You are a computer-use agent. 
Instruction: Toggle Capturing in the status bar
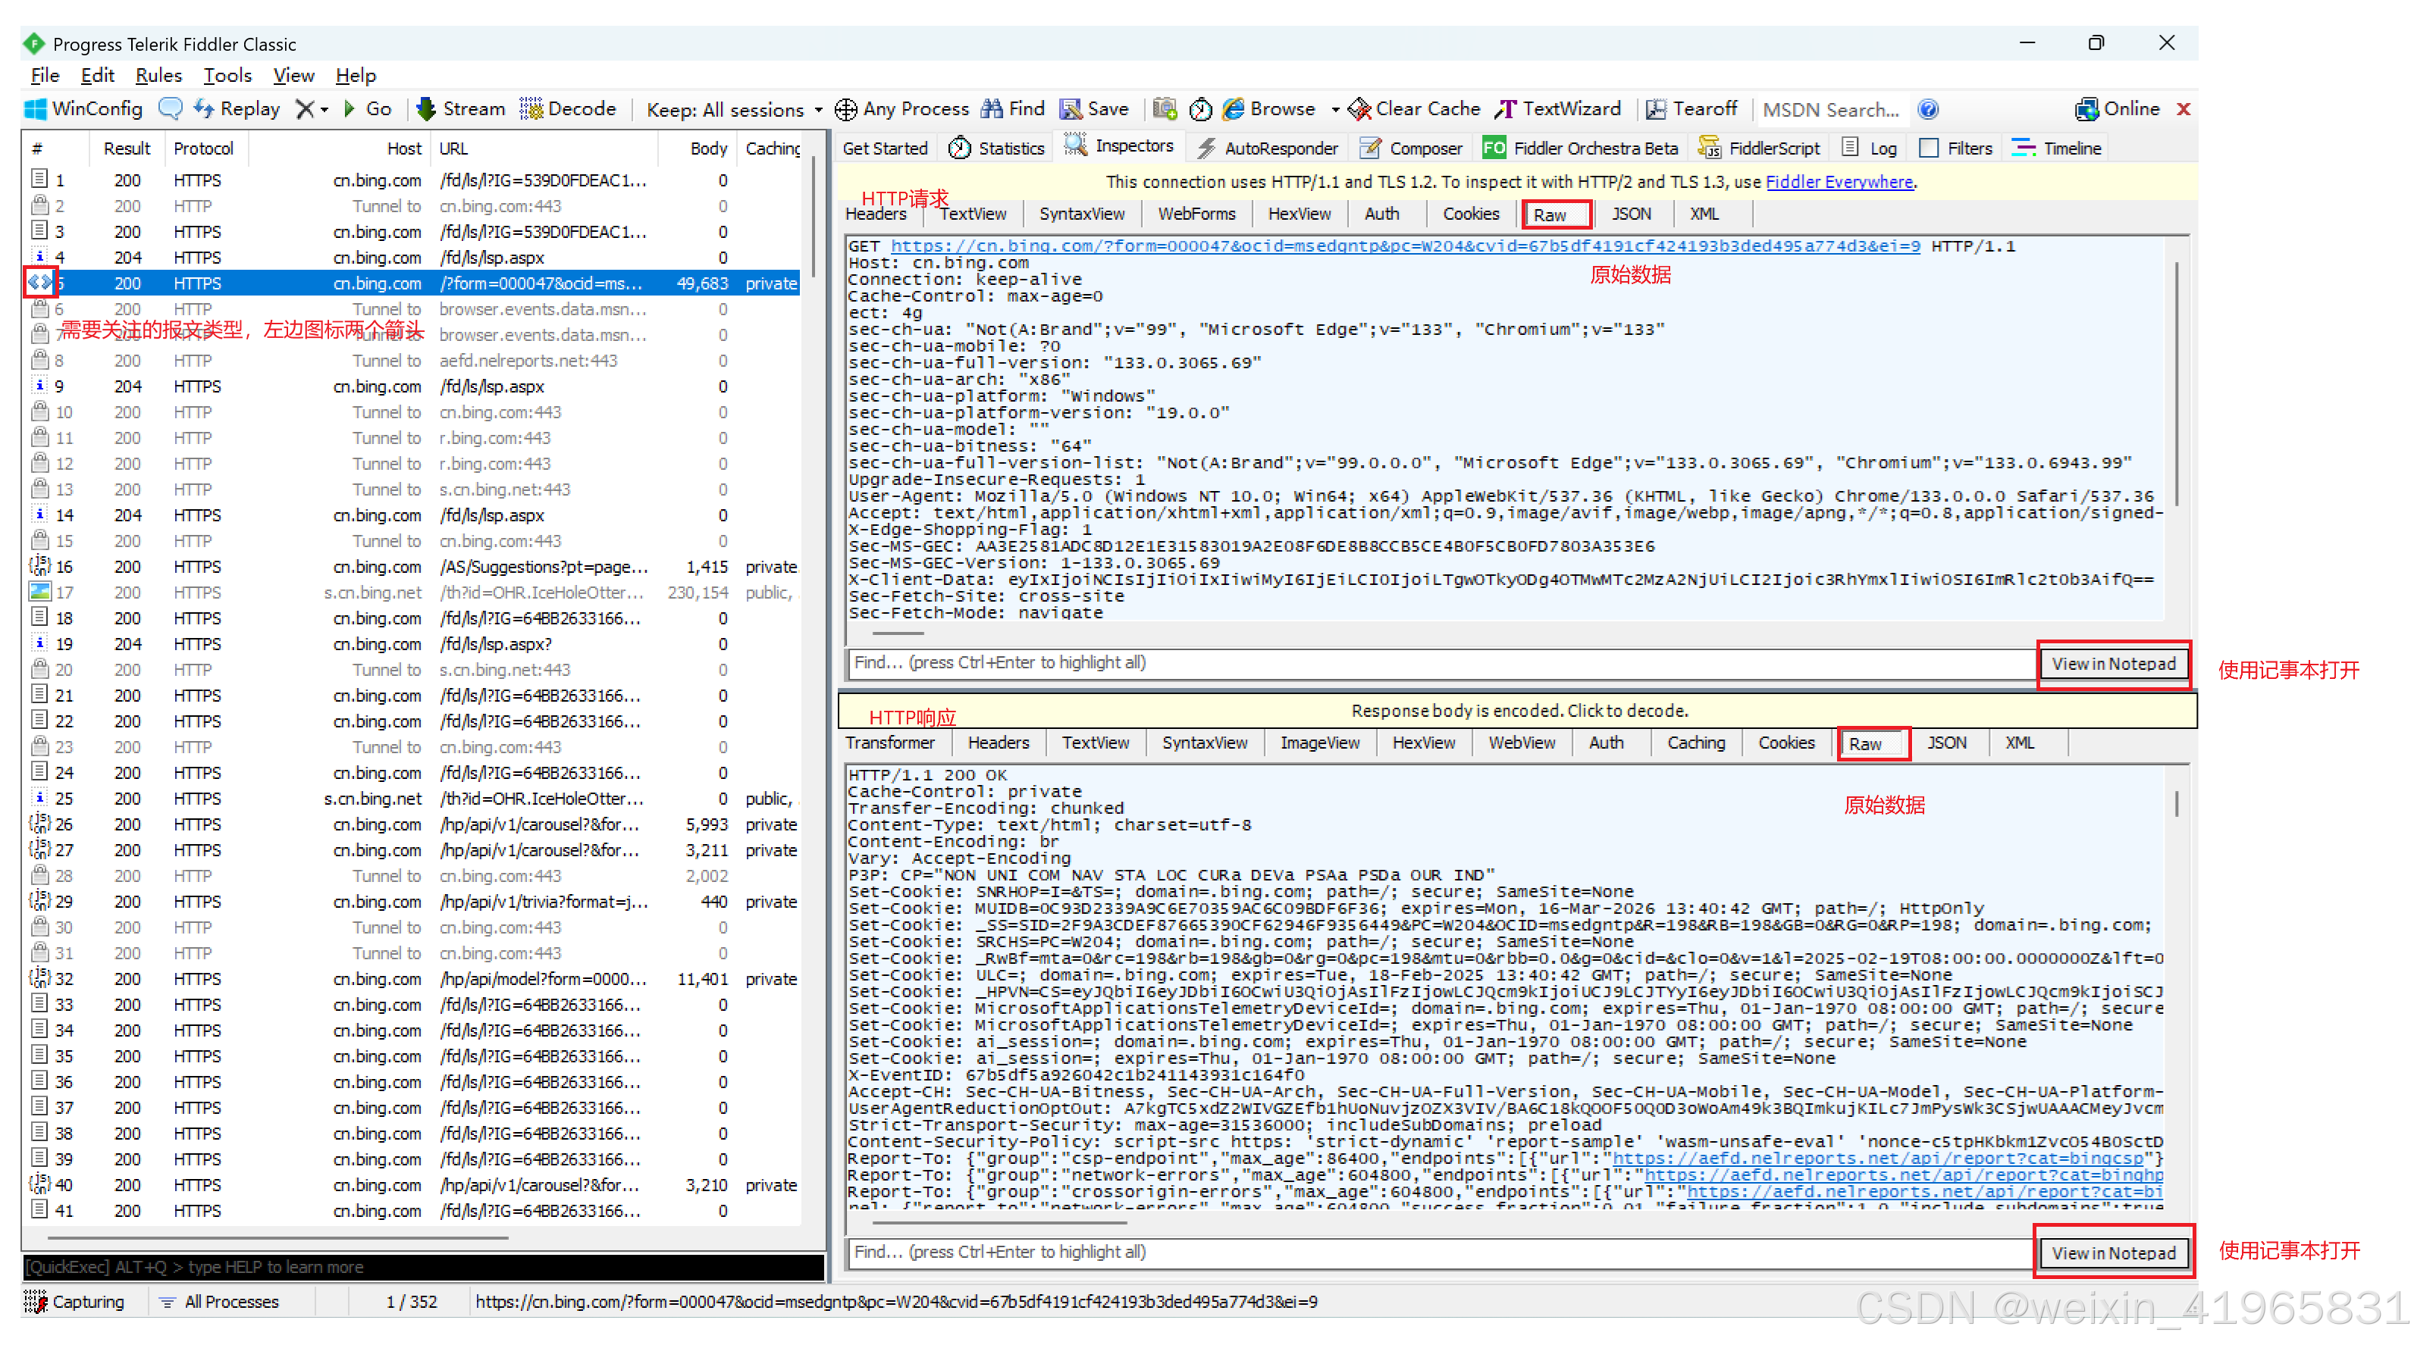tap(75, 1301)
